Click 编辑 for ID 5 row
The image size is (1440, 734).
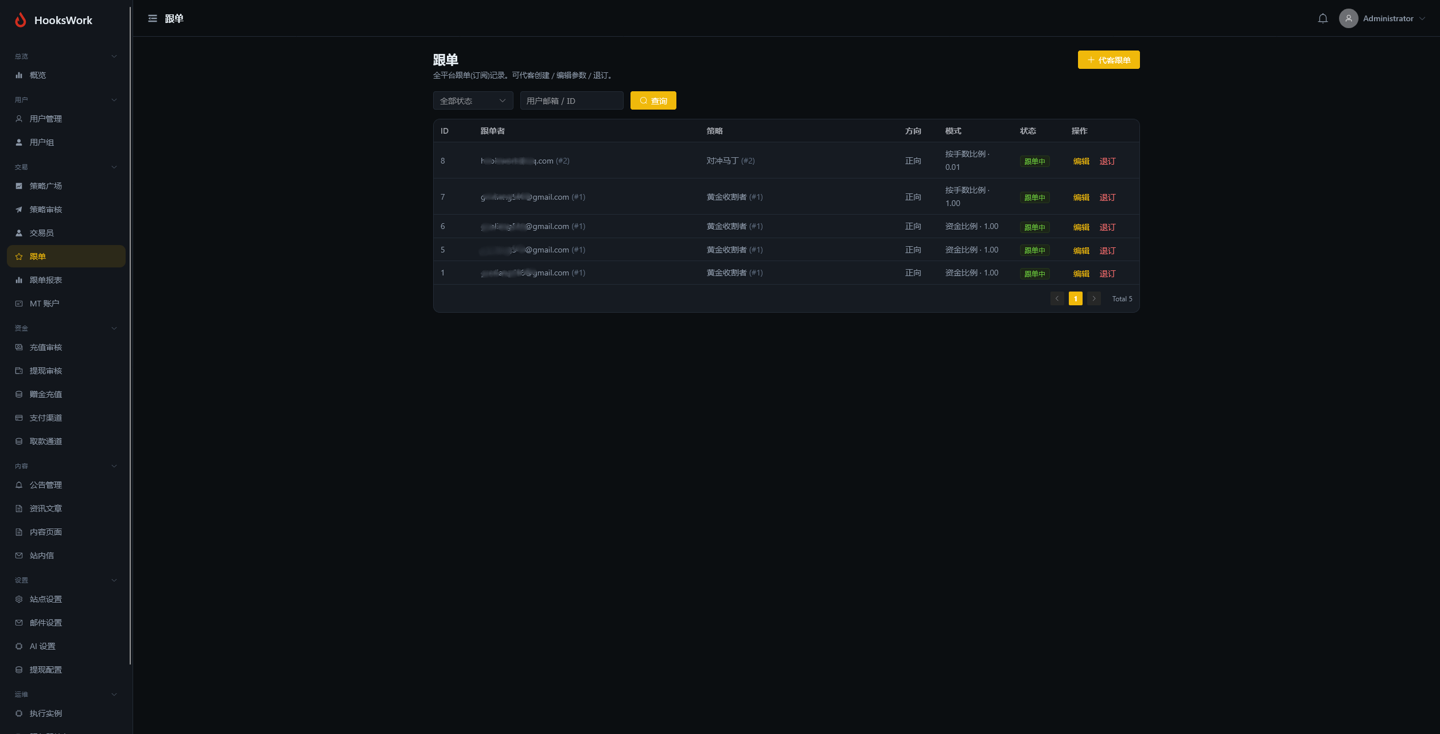click(x=1081, y=251)
